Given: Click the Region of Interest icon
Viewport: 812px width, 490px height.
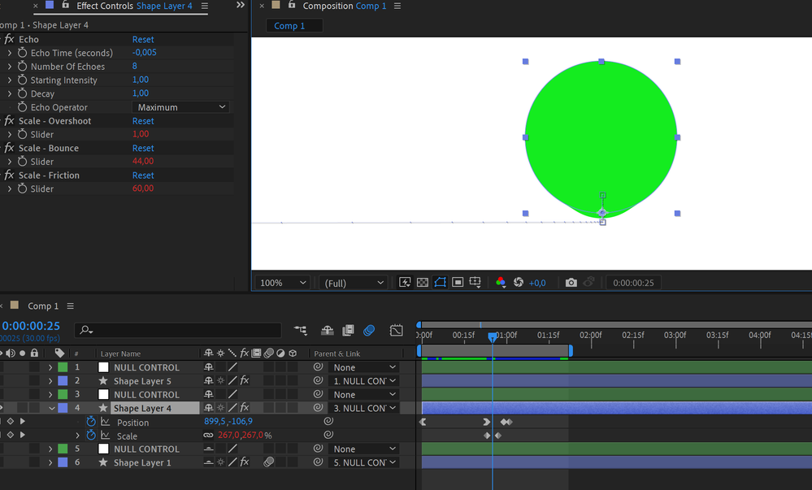Looking at the screenshot, I should 458,283.
